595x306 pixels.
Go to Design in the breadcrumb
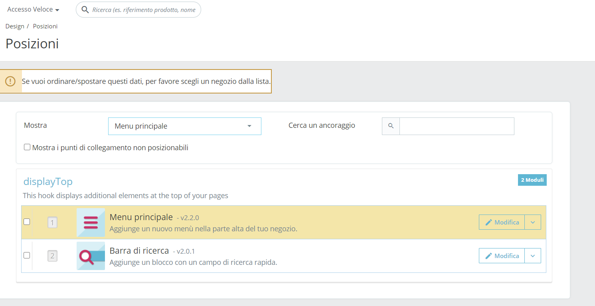[x=15, y=26]
